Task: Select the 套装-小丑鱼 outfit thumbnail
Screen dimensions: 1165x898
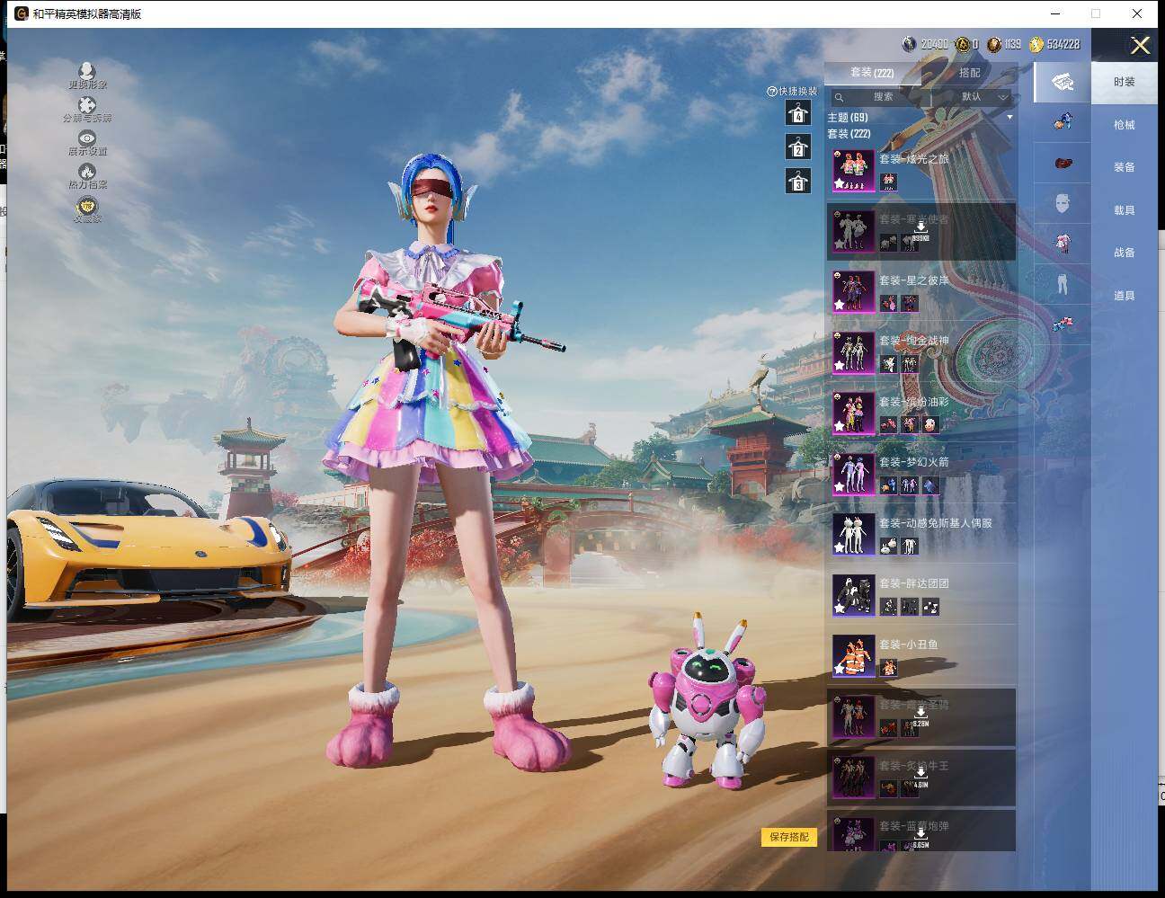Action: (x=853, y=655)
